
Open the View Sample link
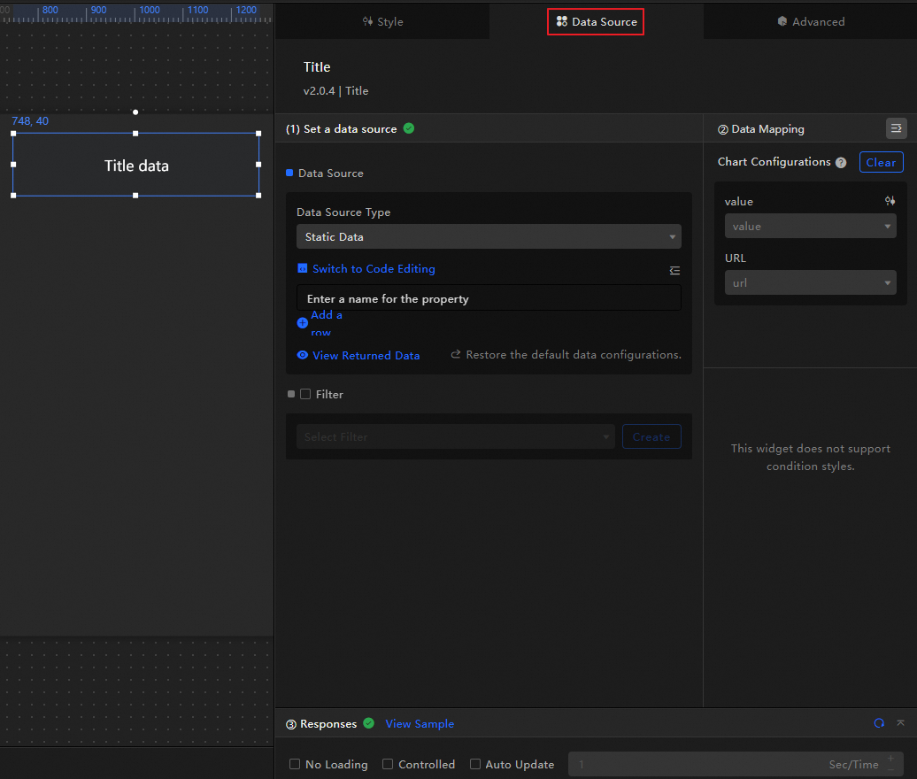(x=420, y=724)
